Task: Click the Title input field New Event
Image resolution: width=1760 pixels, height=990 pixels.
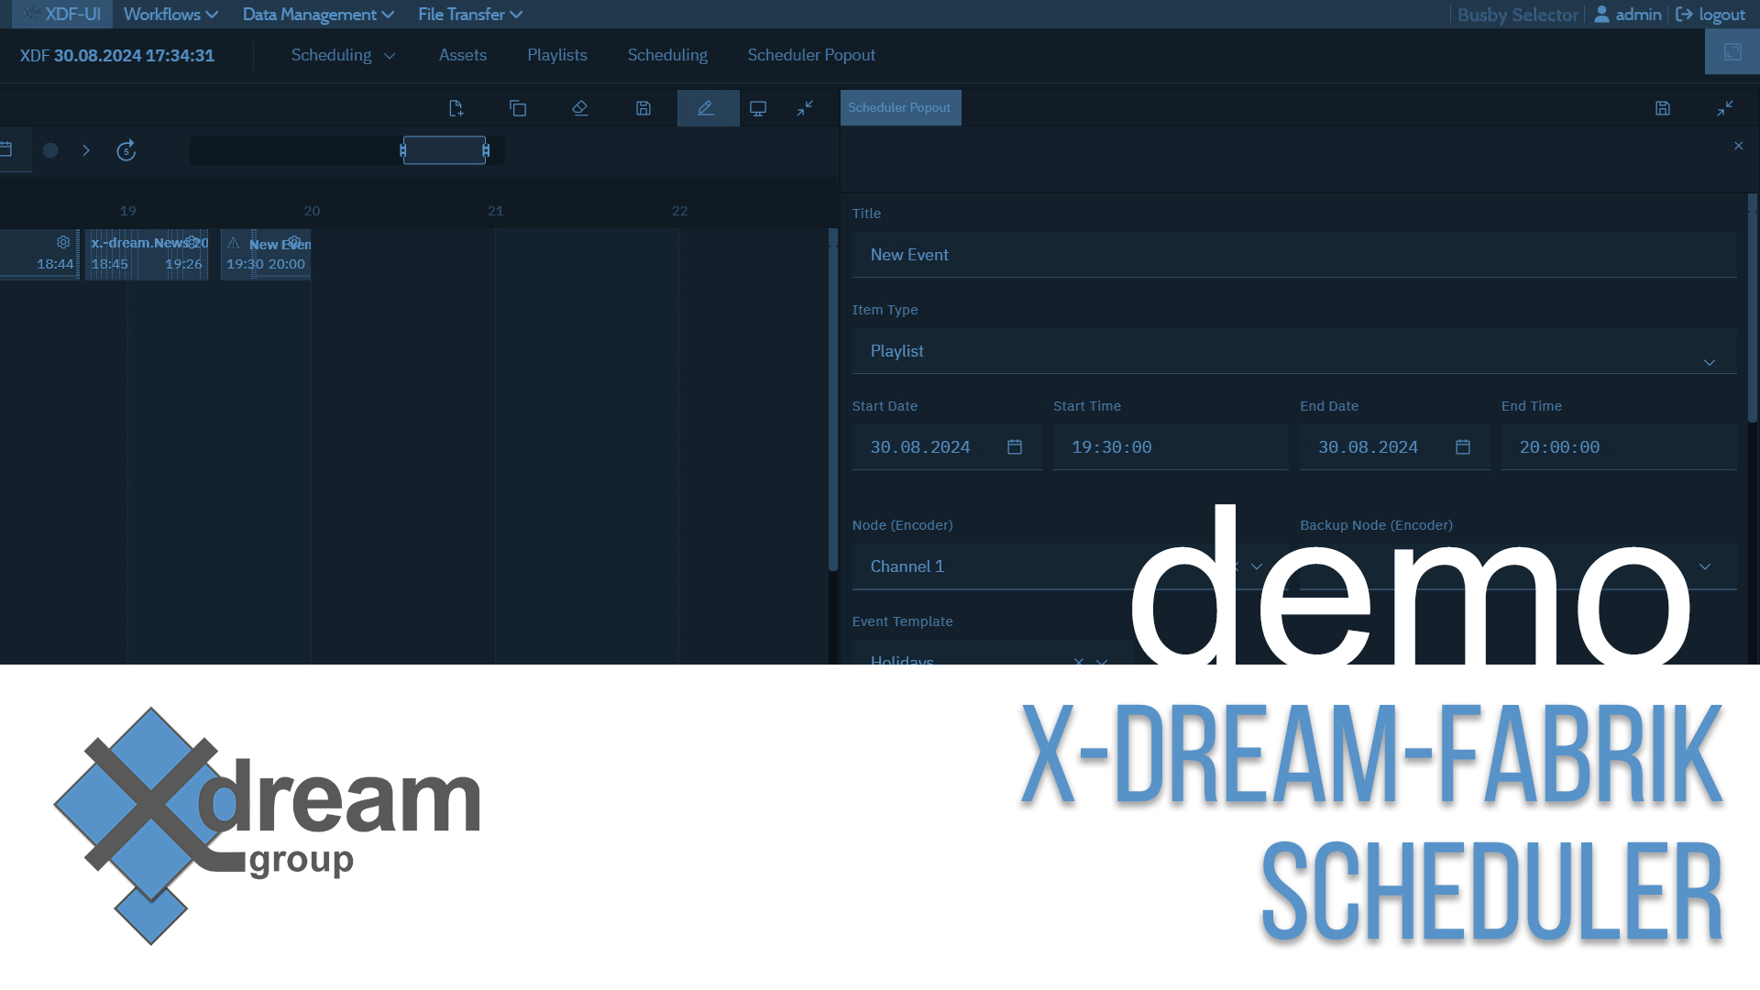Action: [x=1293, y=255]
